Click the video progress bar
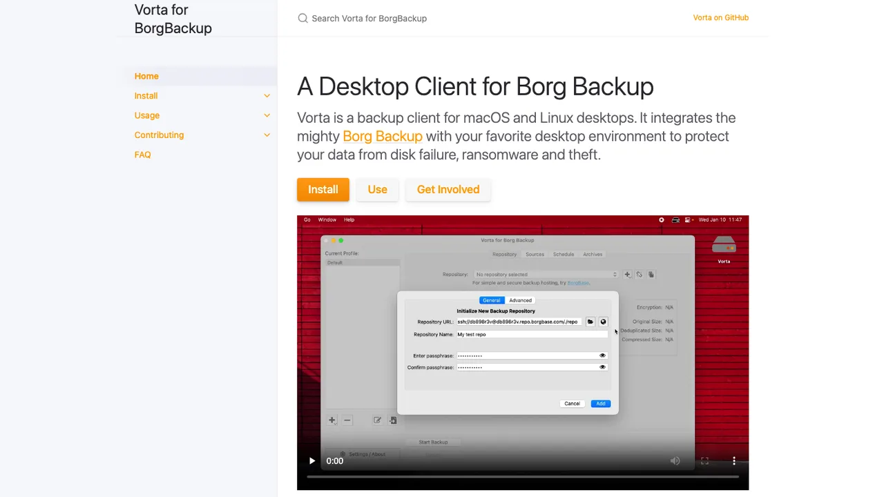Screen dimensions: 884x497 coord(523,476)
